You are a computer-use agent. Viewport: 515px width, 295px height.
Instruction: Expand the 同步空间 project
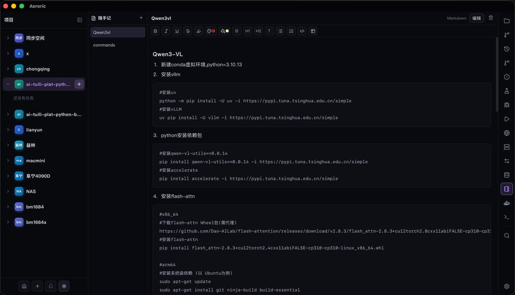point(8,38)
